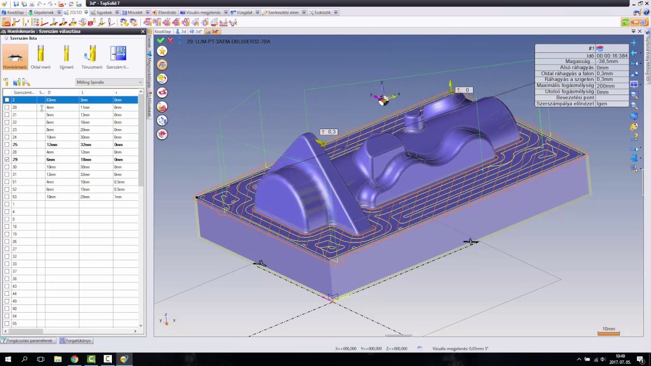This screenshot has height=366, width=651.
Task: Switch to the Kezdőlap document tab
Action: click(162, 31)
